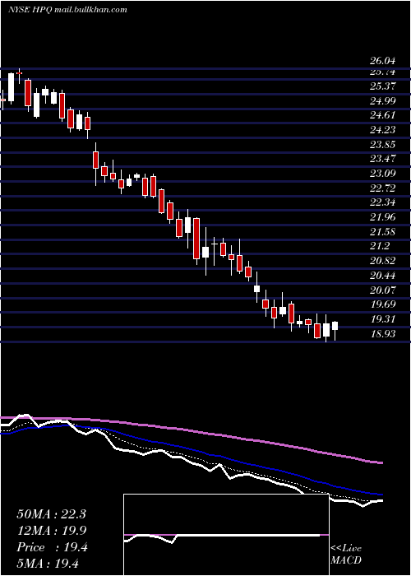This screenshot has width=411, height=576.
Task: Click the 21.58 price axis label
Action: pyautogui.click(x=383, y=232)
